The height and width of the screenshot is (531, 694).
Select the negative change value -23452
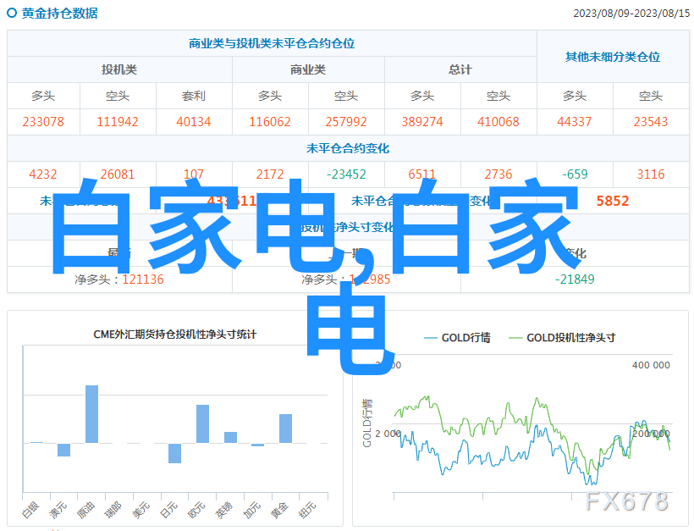(x=346, y=174)
